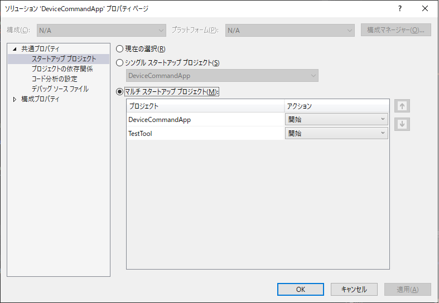The width and height of the screenshot is (439, 303).
Task: Click the 適用 button
Action: tap(407, 289)
